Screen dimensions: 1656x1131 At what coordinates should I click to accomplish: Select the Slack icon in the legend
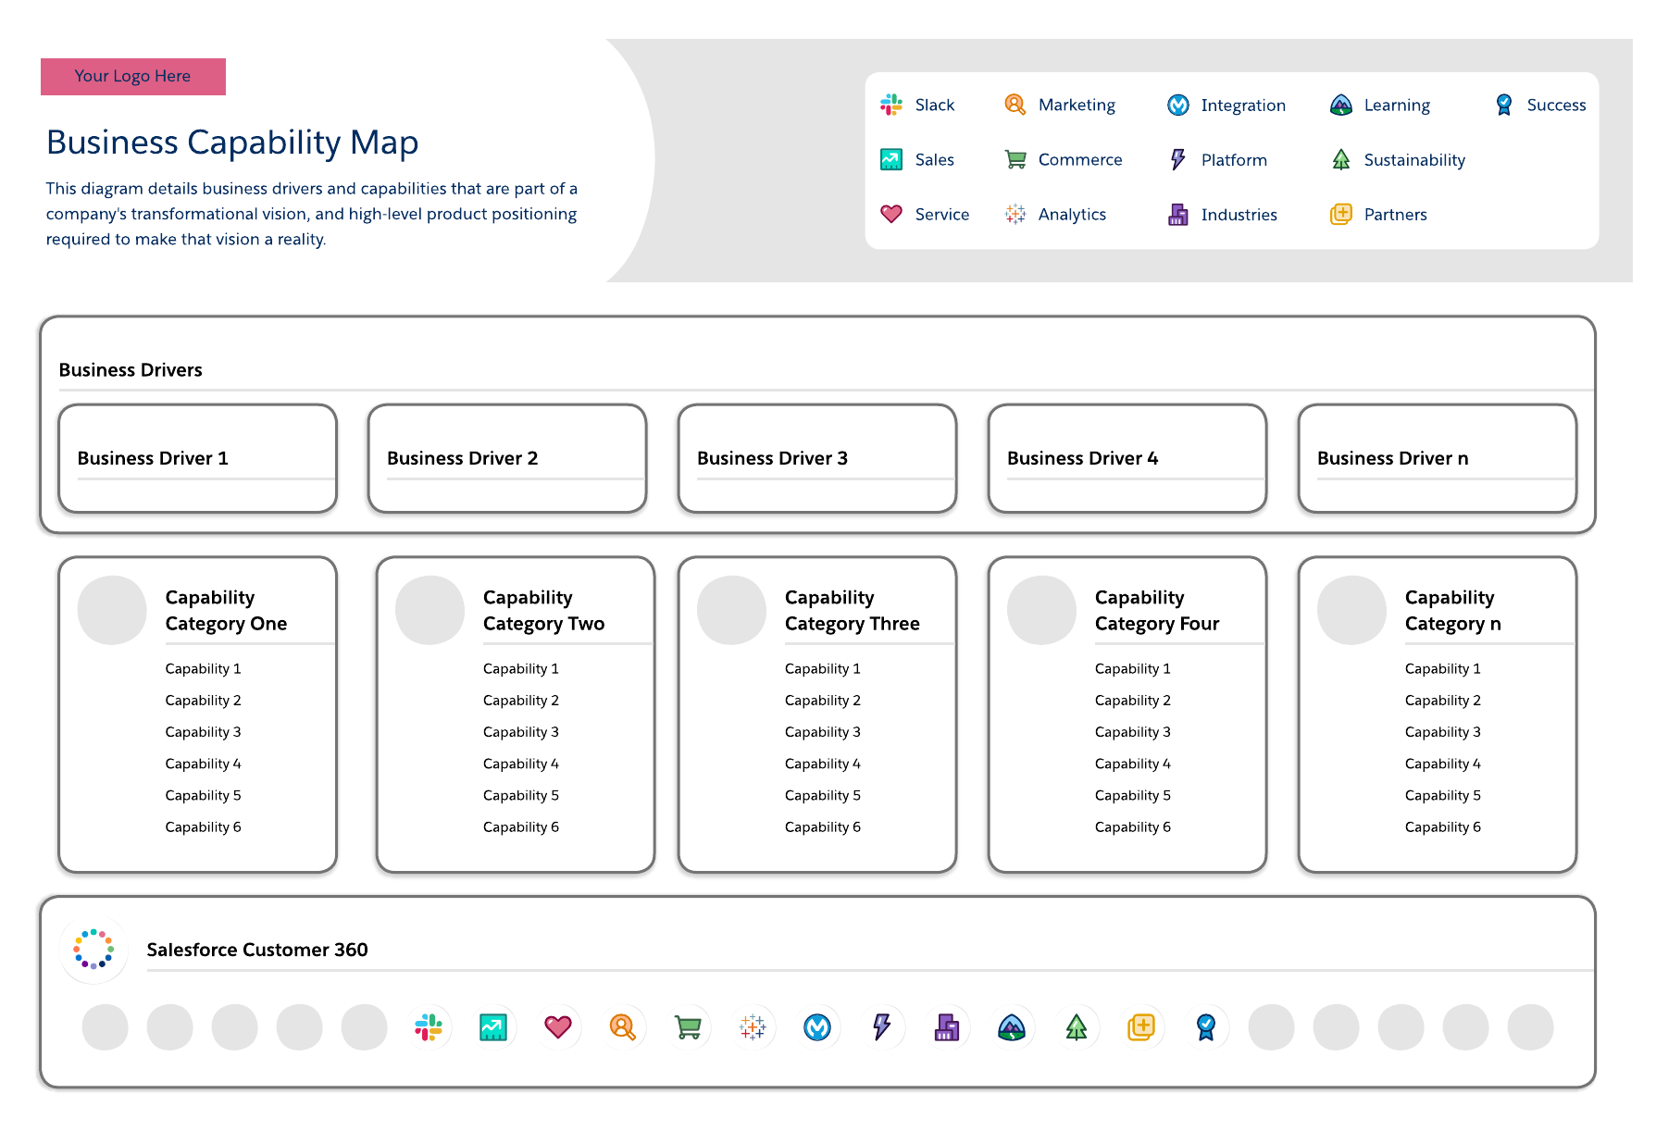[x=891, y=105]
